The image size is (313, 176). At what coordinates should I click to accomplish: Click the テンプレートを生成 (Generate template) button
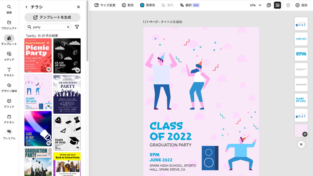(52, 17)
